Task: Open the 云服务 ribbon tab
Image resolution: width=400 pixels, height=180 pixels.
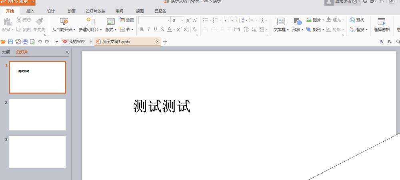Action: (160, 11)
